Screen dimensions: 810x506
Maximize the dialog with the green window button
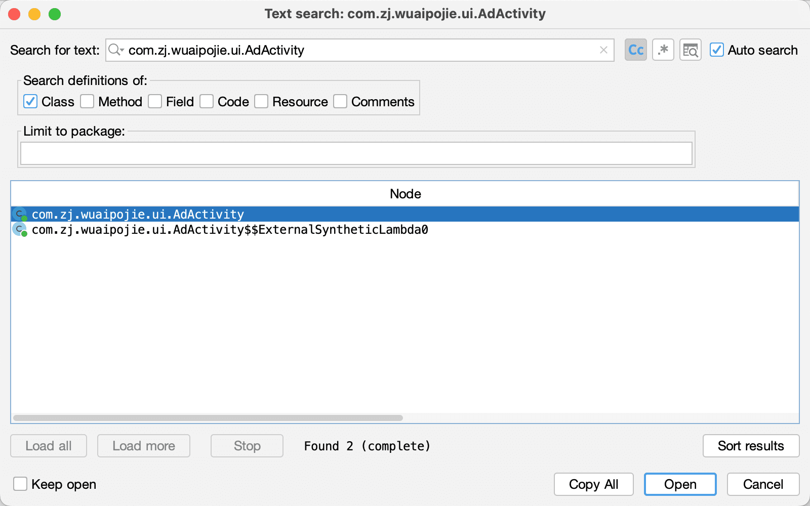pyautogui.click(x=55, y=14)
